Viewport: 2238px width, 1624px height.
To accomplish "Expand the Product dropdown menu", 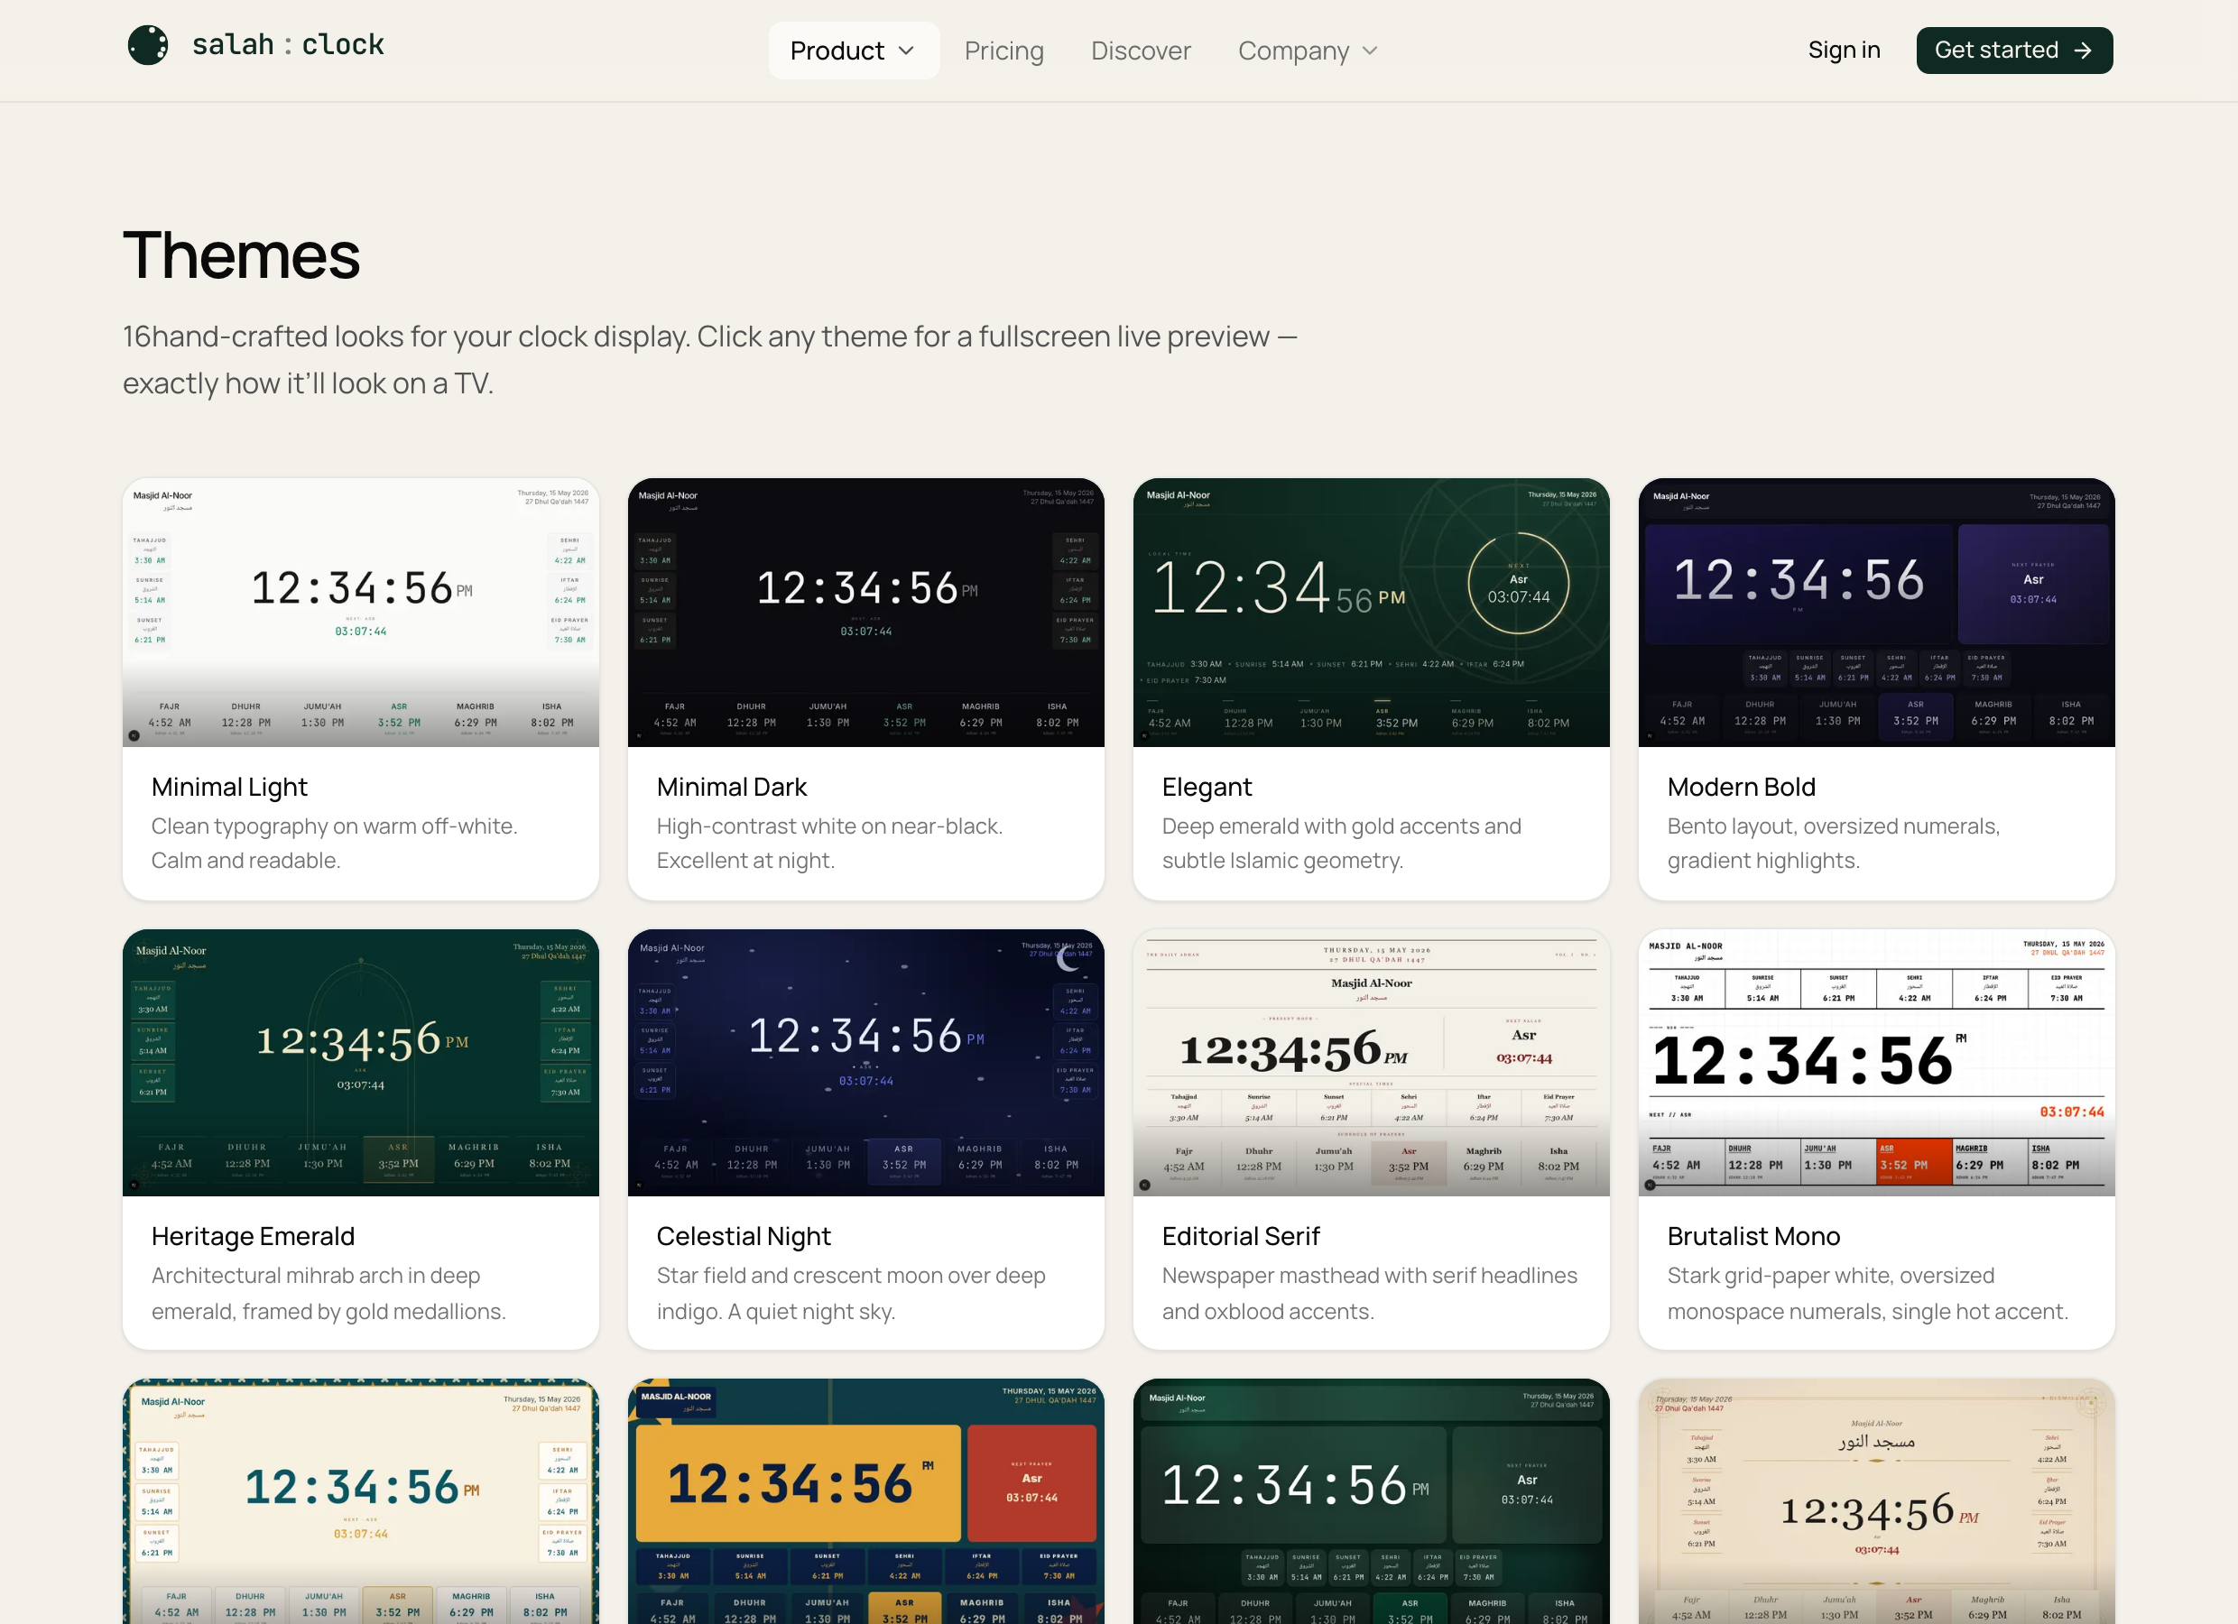I will click(854, 51).
